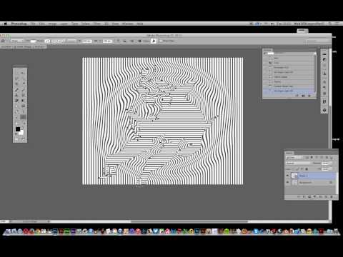Open the Edit menu
343x257 pixels.
[x=41, y=24]
